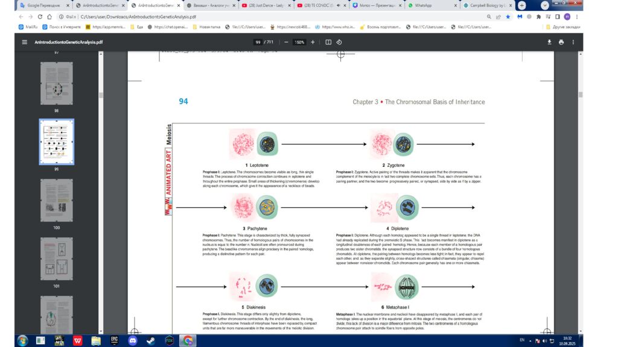Rotate the PDF counterclockwise
This screenshot has width=618, height=347.
click(x=339, y=42)
